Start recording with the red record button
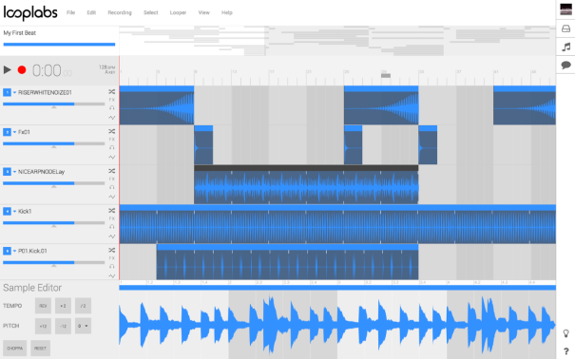Screen dimensions: 575x359 22,69
